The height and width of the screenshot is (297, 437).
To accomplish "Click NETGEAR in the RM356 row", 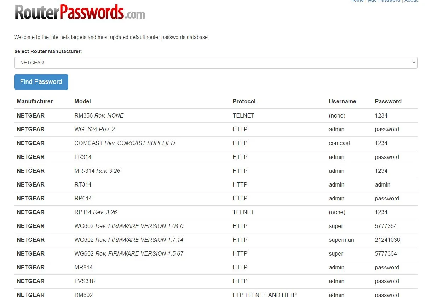I will (30, 115).
